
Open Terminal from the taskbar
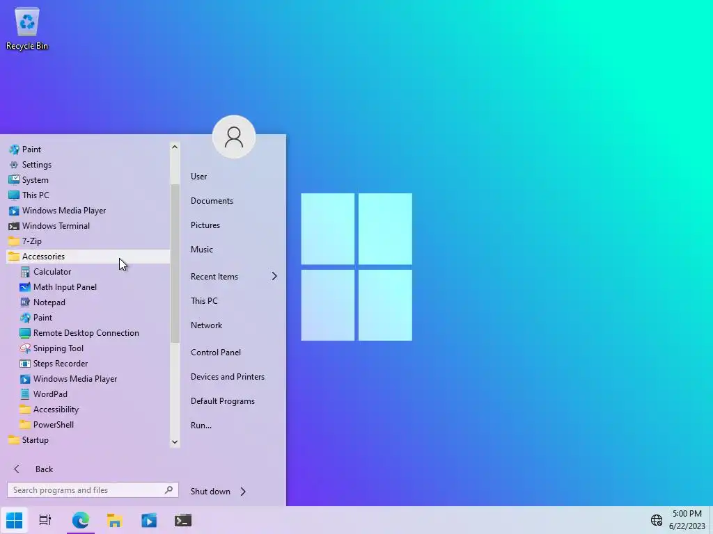pyautogui.click(x=183, y=520)
